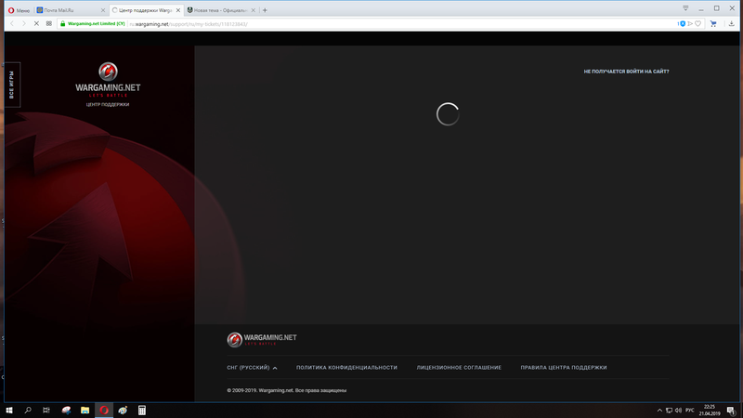Open the ad blocker shield icon
This screenshot has height=418, width=743.
[x=683, y=24]
